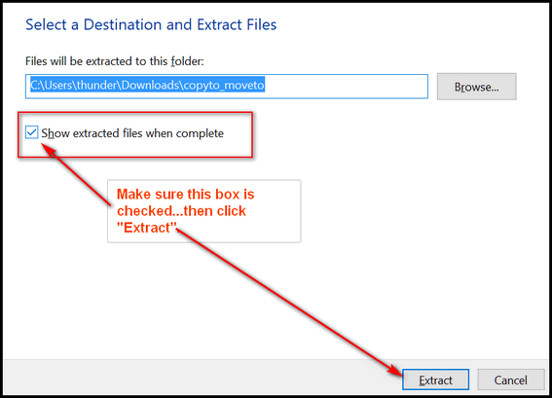Click the empty space after the path text
Viewport: 552px width, 398px height.
click(x=345, y=87)
